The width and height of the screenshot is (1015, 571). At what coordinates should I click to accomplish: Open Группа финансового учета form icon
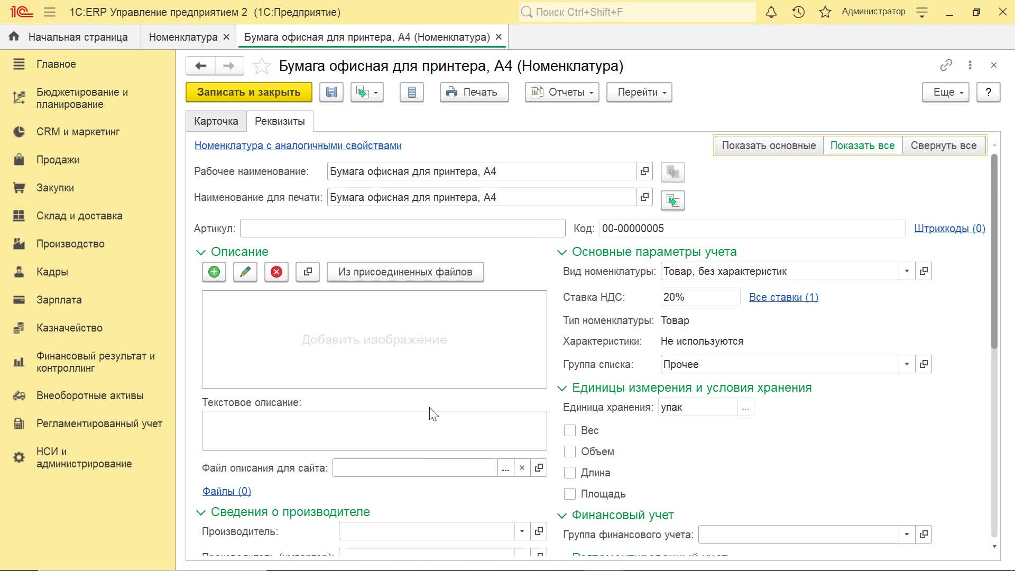point(924,535)
